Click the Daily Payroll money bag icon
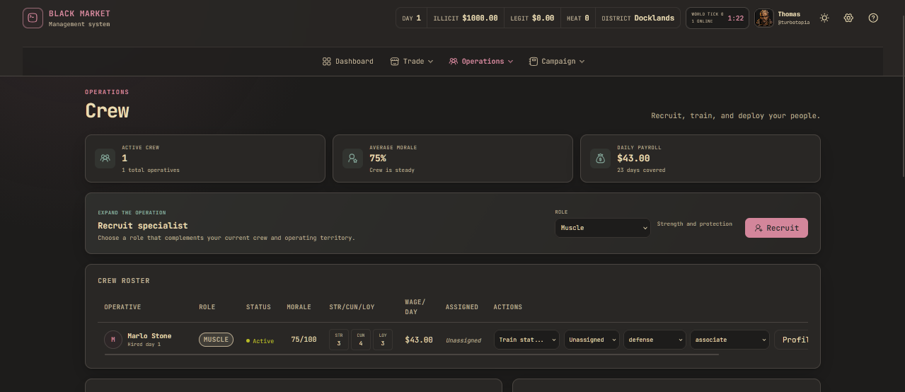This screenshot has height=392, width=905. tap(600, 158)
